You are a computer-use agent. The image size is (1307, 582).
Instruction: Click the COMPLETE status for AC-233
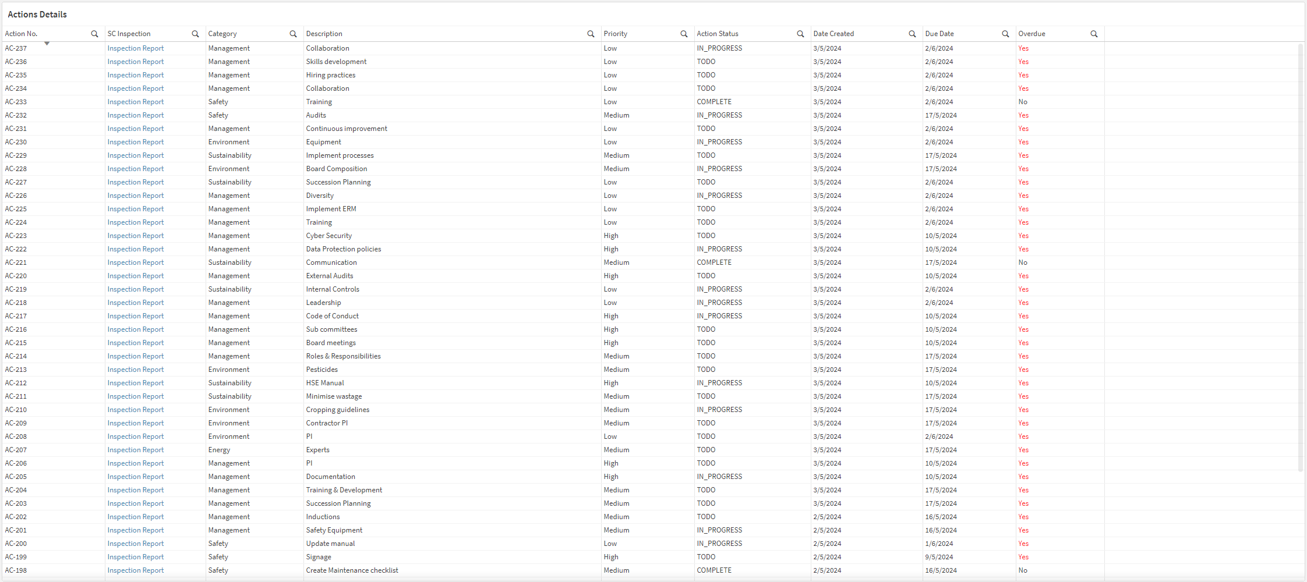713,102
